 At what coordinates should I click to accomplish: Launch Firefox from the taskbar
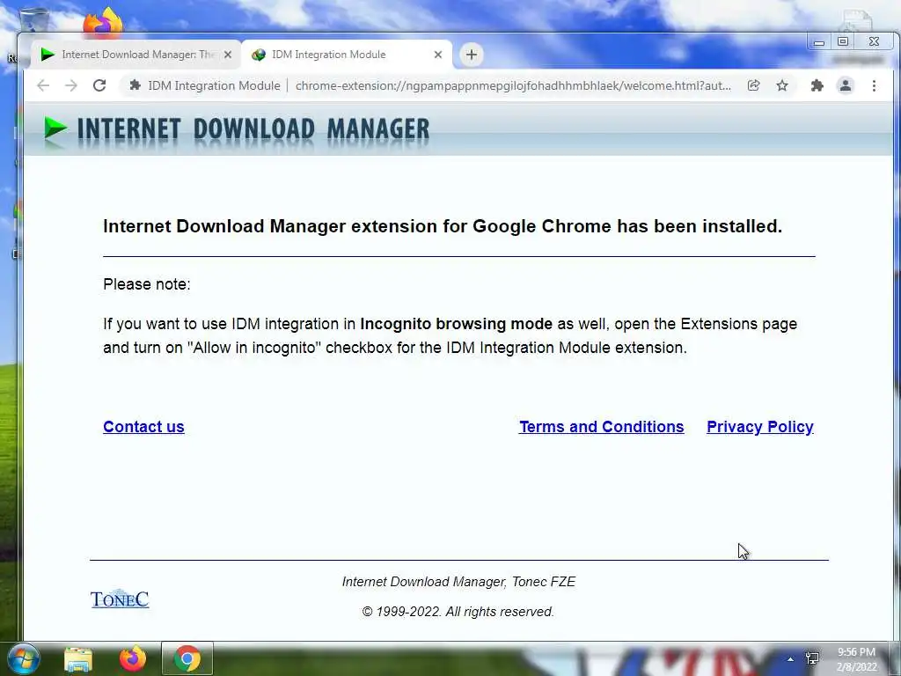[x=133, y=658]
